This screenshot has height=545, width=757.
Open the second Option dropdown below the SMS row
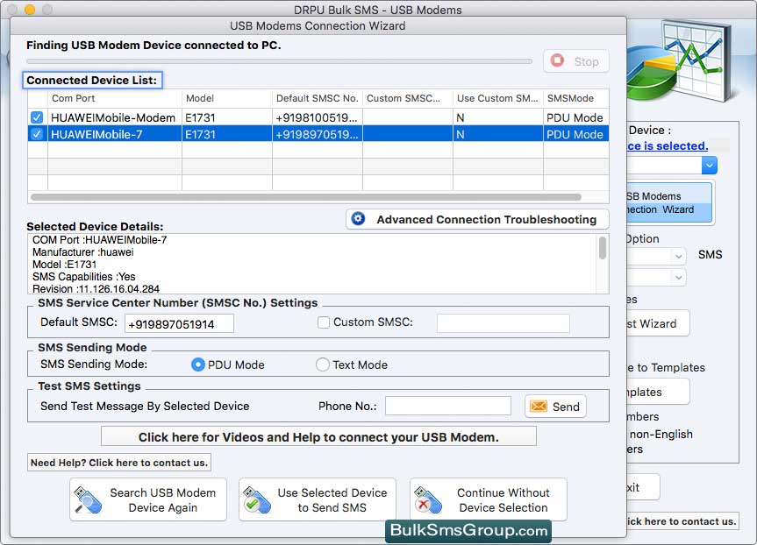[x=678, y=278]
